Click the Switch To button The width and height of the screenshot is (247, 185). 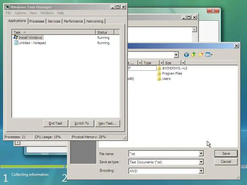coord(82,124)
